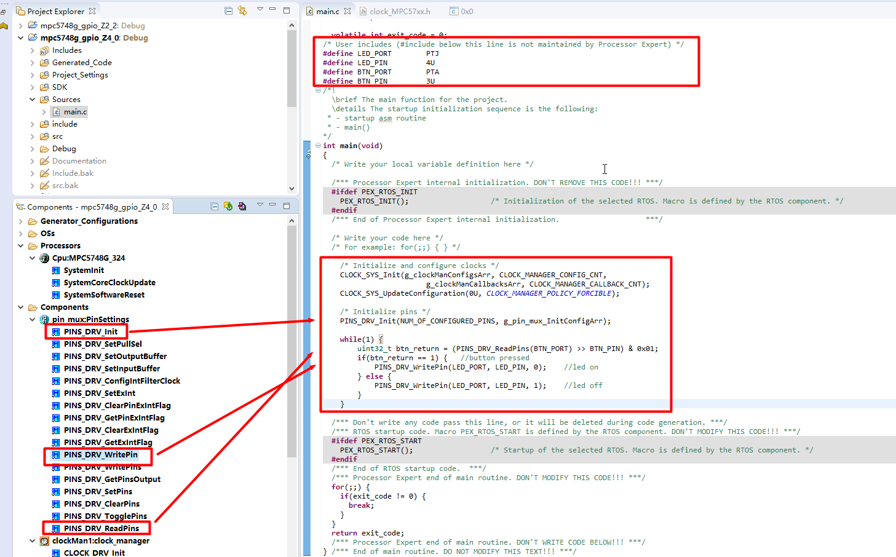The height and width of the screenshot is (557, 896).
Task: Click the generate code icon in Components panel
Action: pos(242,207)
